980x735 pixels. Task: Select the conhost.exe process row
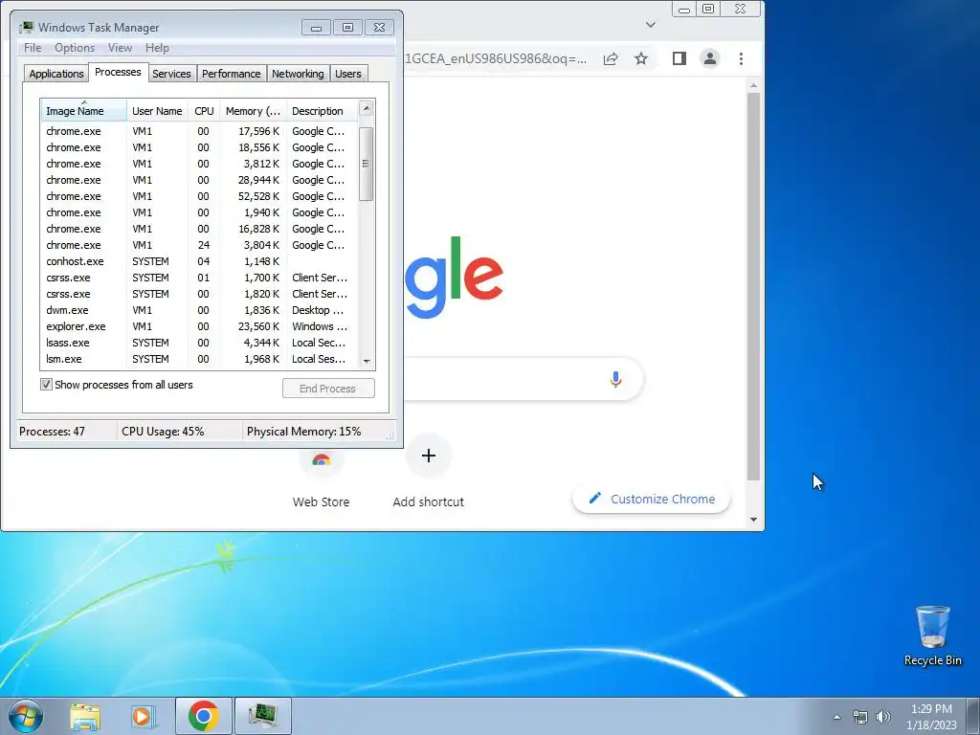pyautogui.click(x=200, y=261)
